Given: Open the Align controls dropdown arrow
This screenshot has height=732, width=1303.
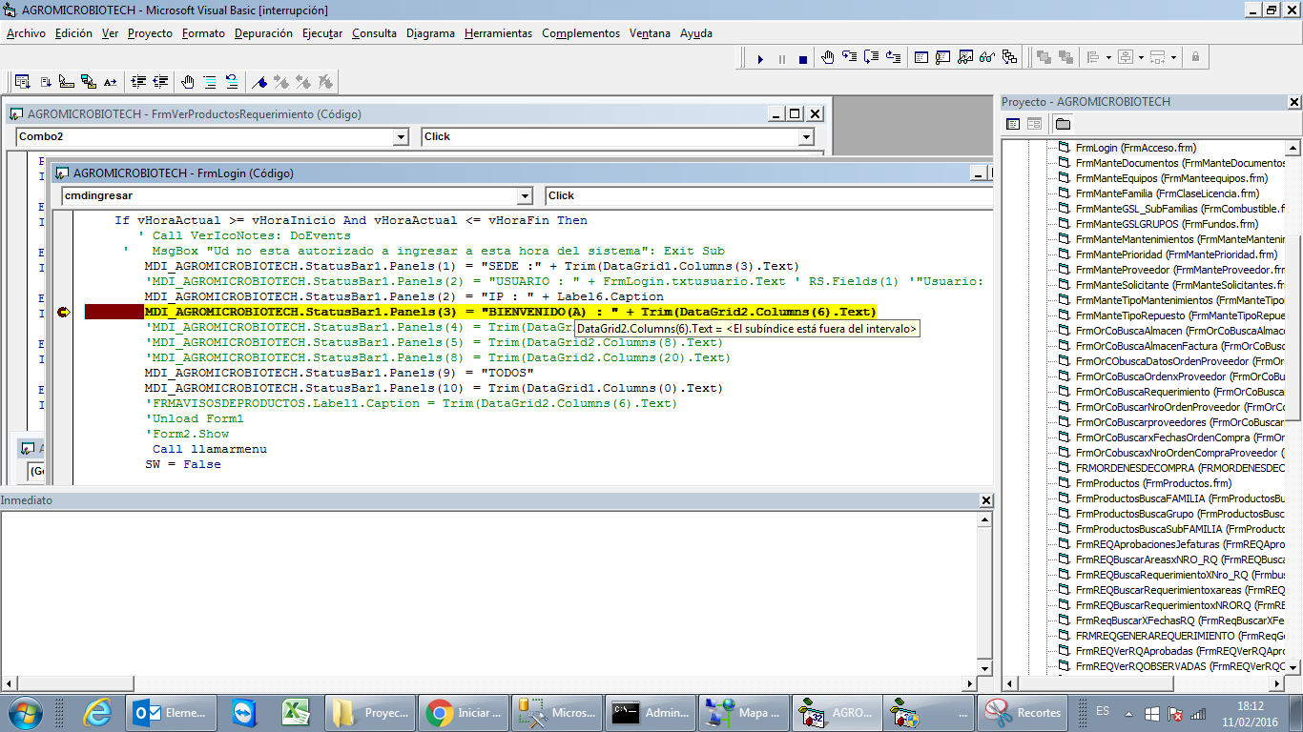Looking at the screenshot, I should pos(1108,58).
